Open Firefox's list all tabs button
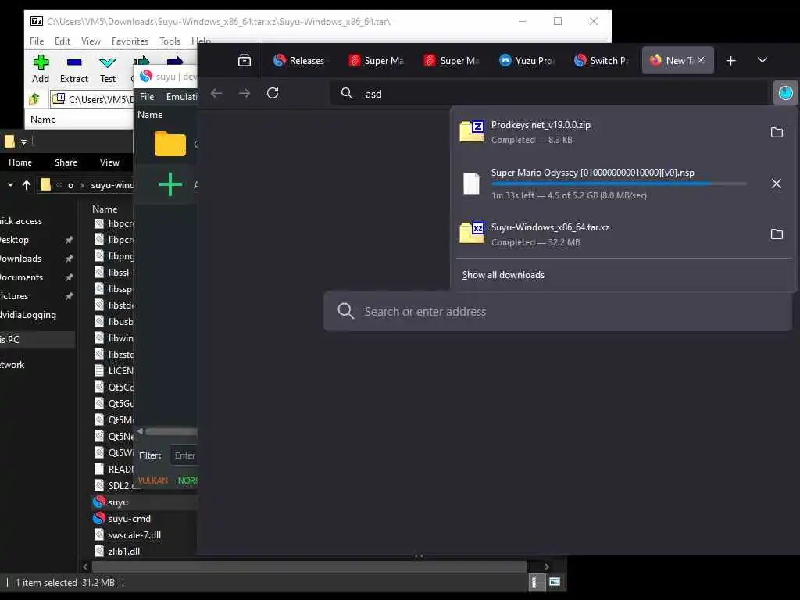This screenshot has width=800, height=600. pos(762,60)
